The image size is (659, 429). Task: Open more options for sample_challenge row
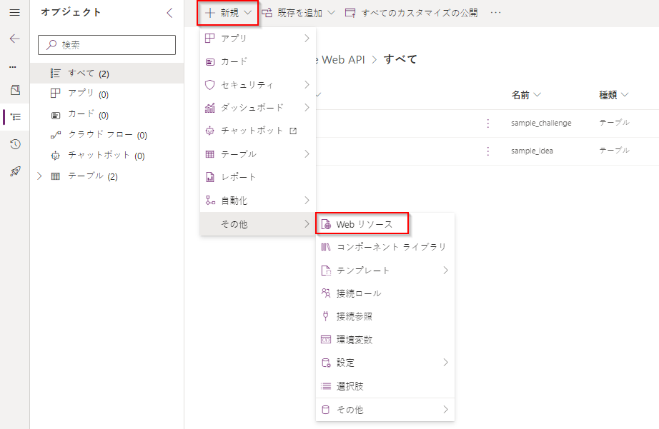pos(488,123)
